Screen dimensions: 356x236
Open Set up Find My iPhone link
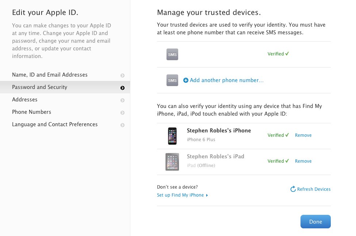(x=180, y=195)
